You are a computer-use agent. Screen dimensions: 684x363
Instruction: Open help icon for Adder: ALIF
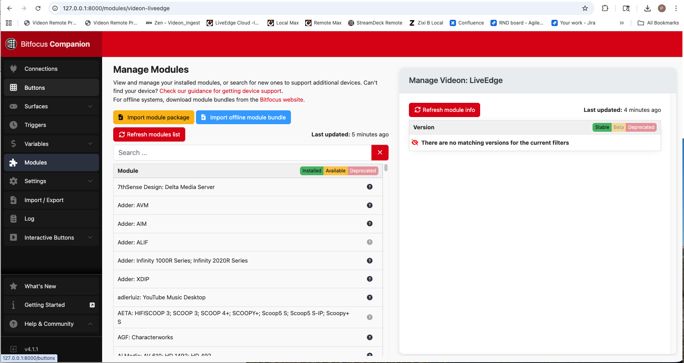[370, 242]
